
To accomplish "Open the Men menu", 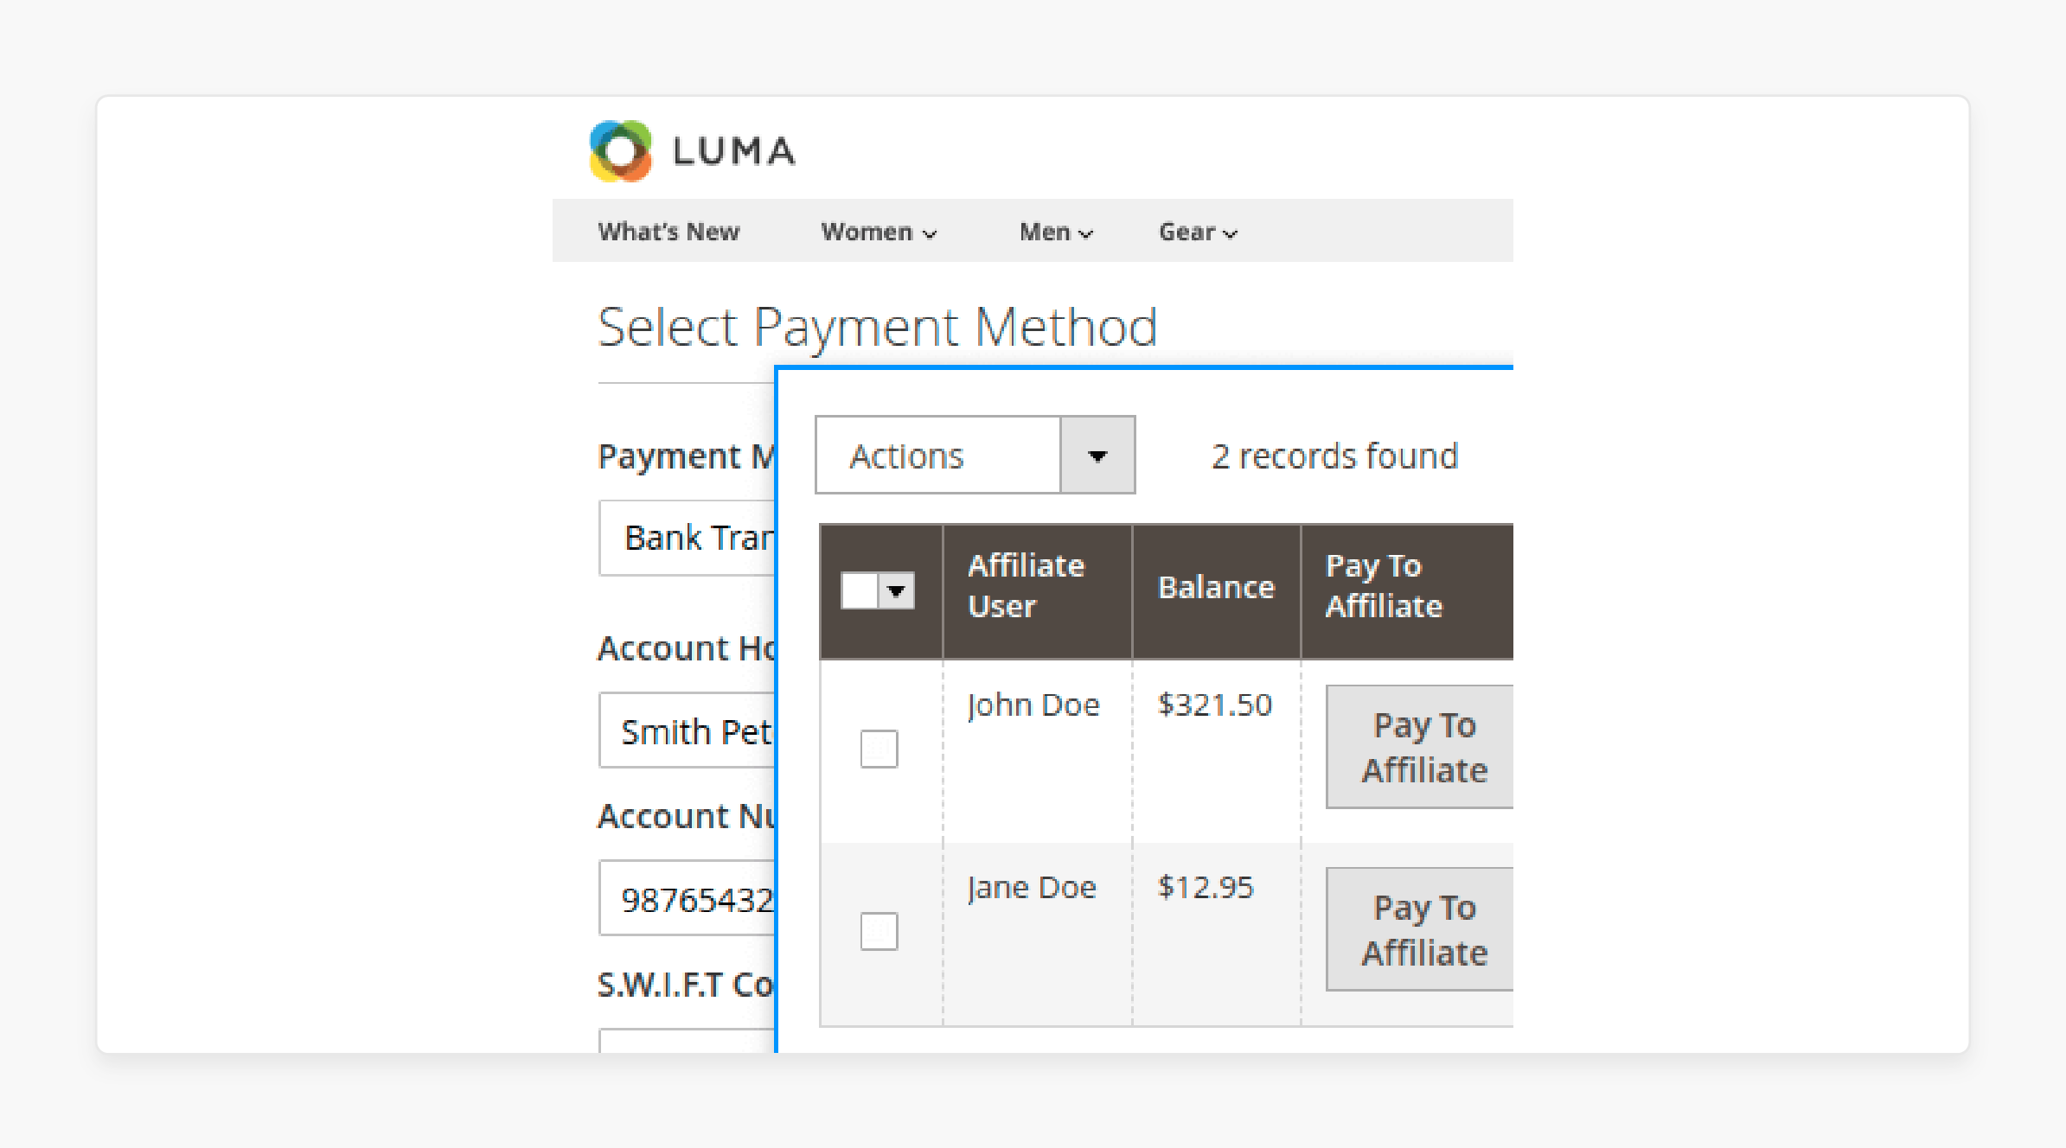I will pyautogui.click(x=1056, y=232).
